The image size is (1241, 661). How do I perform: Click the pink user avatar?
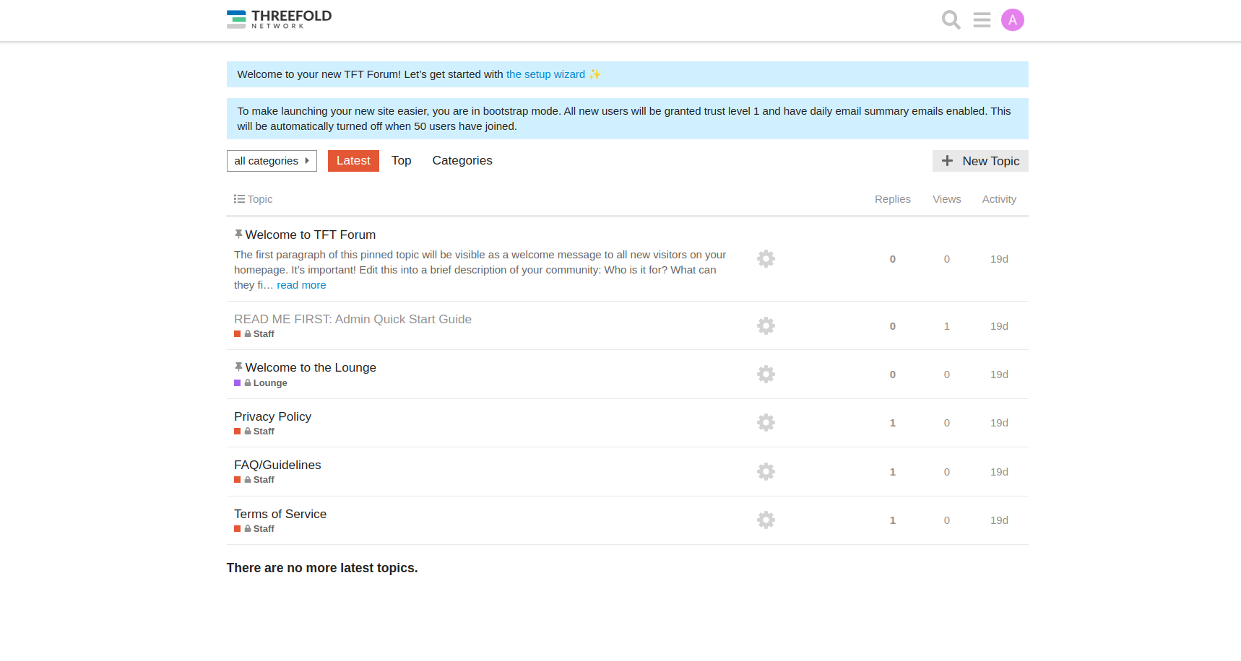click(1012, 20)
